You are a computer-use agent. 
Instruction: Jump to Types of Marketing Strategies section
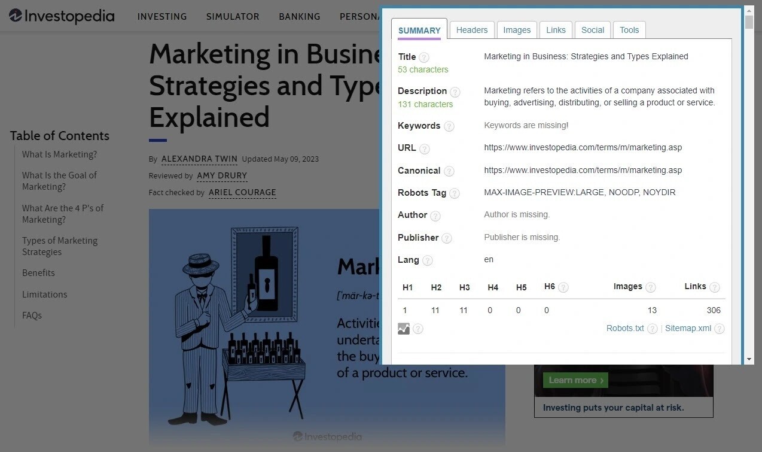click(60, 246)
